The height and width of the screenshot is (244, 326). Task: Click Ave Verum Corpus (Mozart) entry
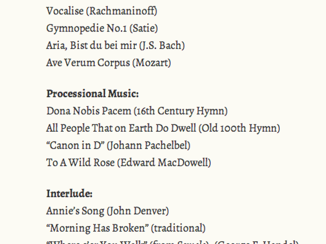[x=109, y=63]
